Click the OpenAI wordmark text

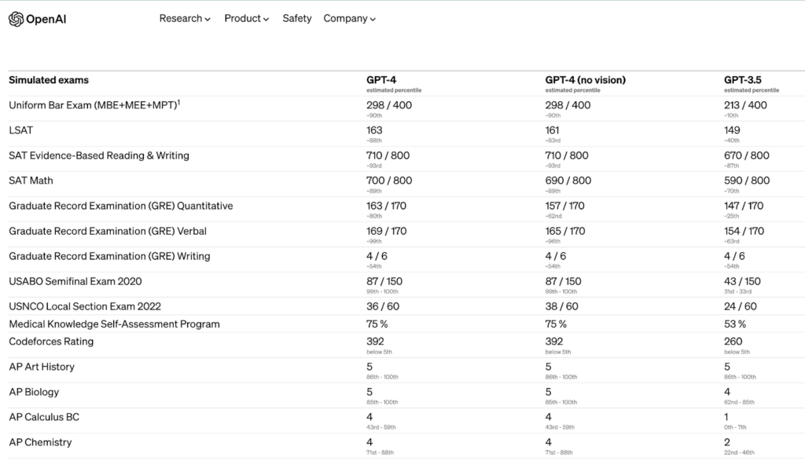[46, 19]
